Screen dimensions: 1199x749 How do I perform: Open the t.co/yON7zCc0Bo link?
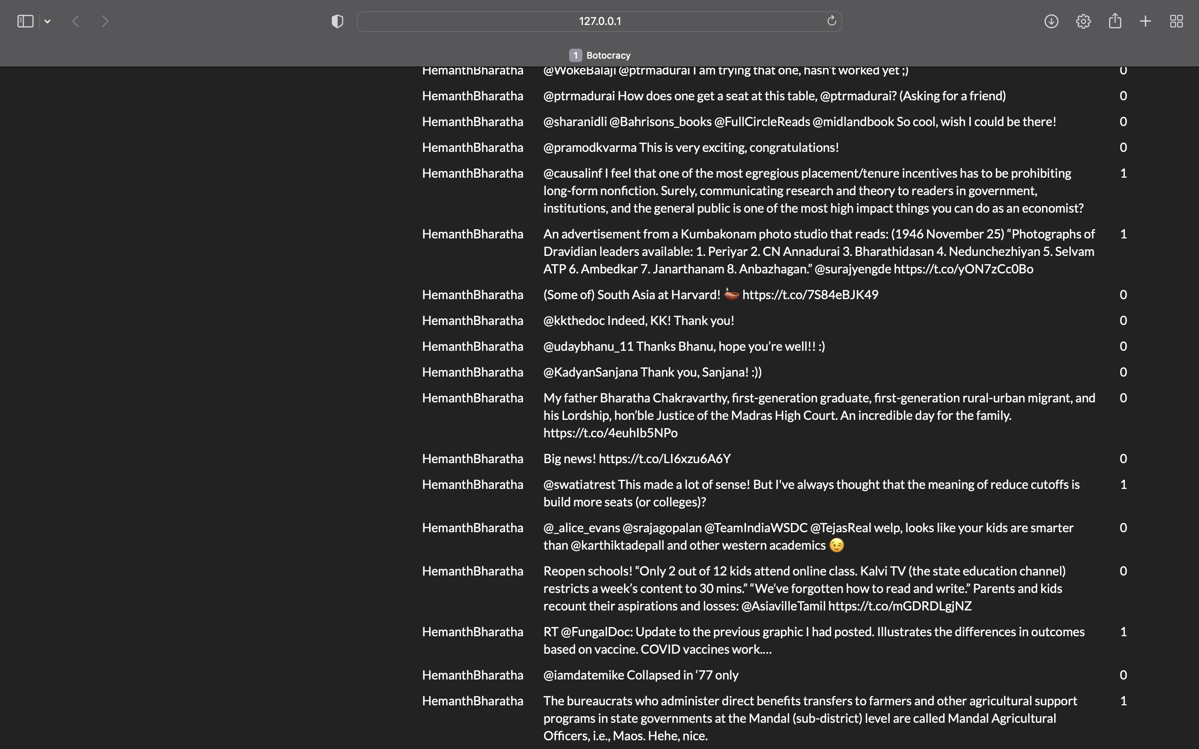point(963,269)
